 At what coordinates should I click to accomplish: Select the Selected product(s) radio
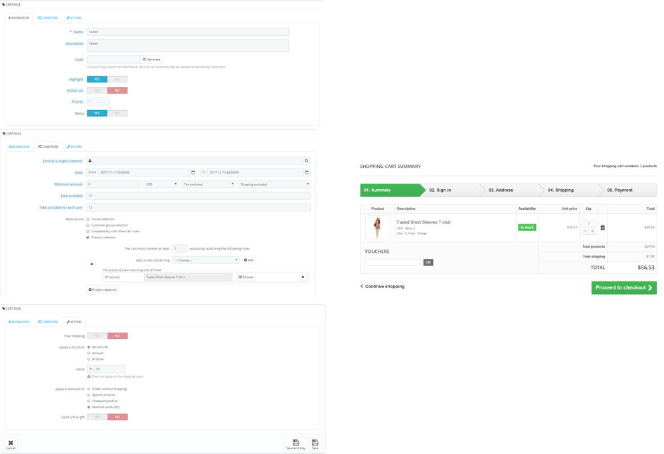[x=88, y=407]
